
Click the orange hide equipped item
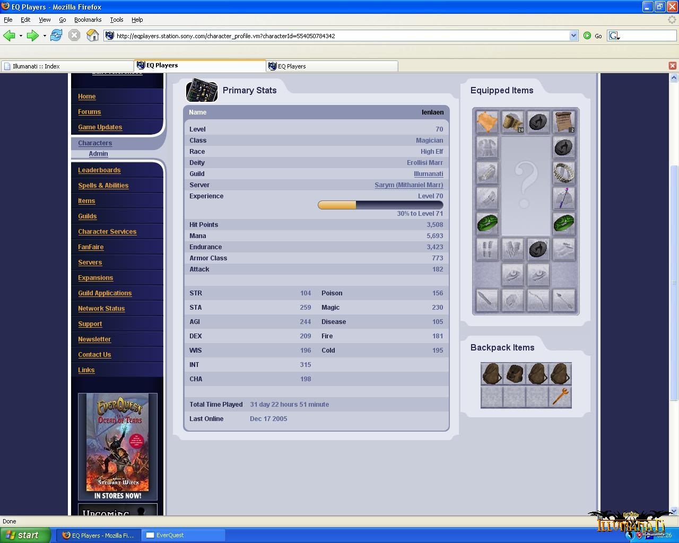click(x=487, y=121)
